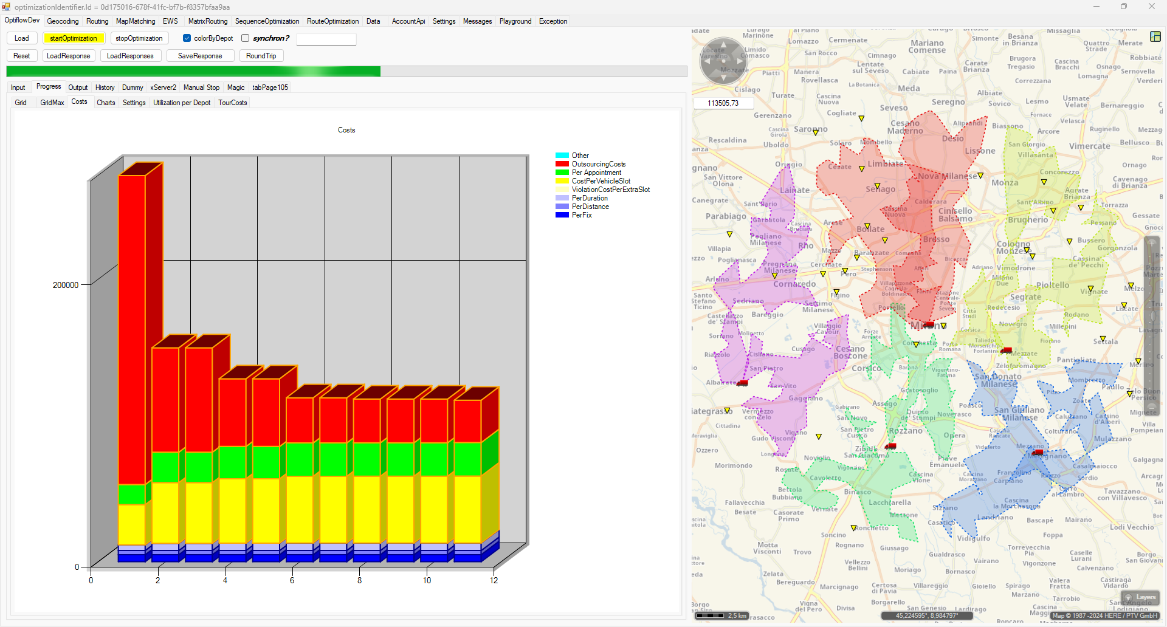Click the map pan-down arrow
The width and height of the screenshot is (1167, 627).
pyautogui.click(x=723, y=77)
